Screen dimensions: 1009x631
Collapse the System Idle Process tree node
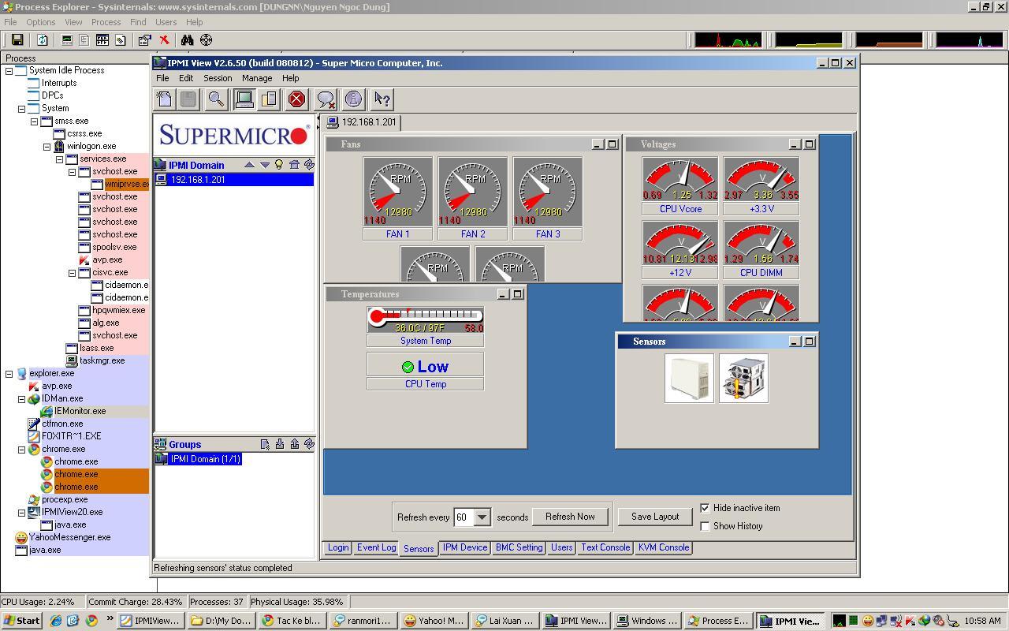click(x=9, y=70)
